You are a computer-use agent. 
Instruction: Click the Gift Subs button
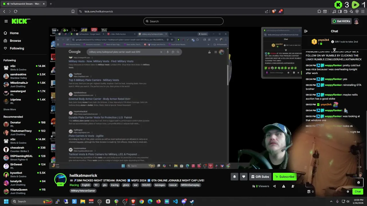(260, 177)
